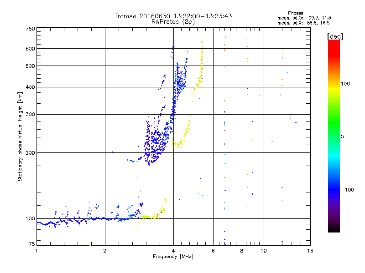Click the x-axis tick label '4'

(173, 251)
